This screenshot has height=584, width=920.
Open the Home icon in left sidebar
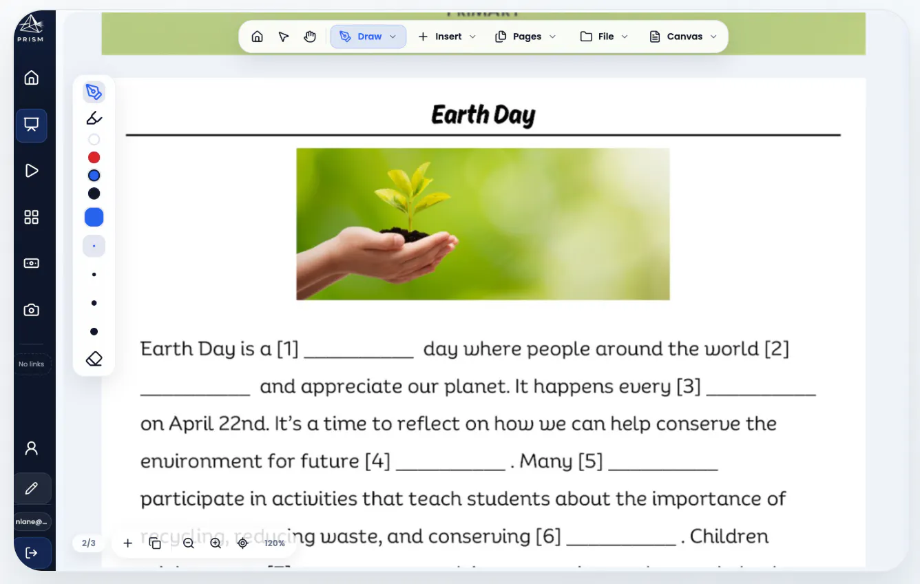point(31,77)
